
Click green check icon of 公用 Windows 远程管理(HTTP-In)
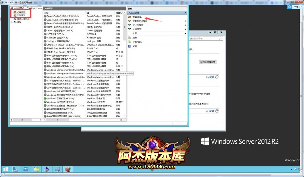45,98
